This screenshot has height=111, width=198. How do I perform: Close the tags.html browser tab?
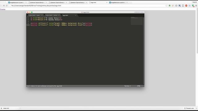[107, 2]
